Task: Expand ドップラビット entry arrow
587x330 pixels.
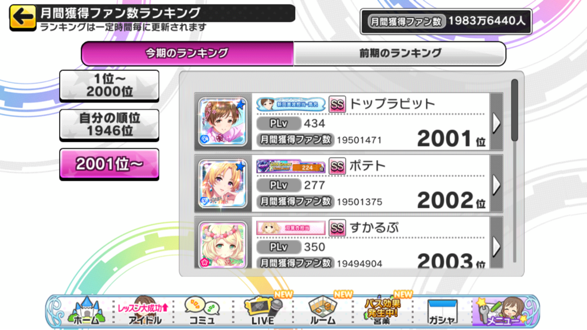Action: click(496, 123)
